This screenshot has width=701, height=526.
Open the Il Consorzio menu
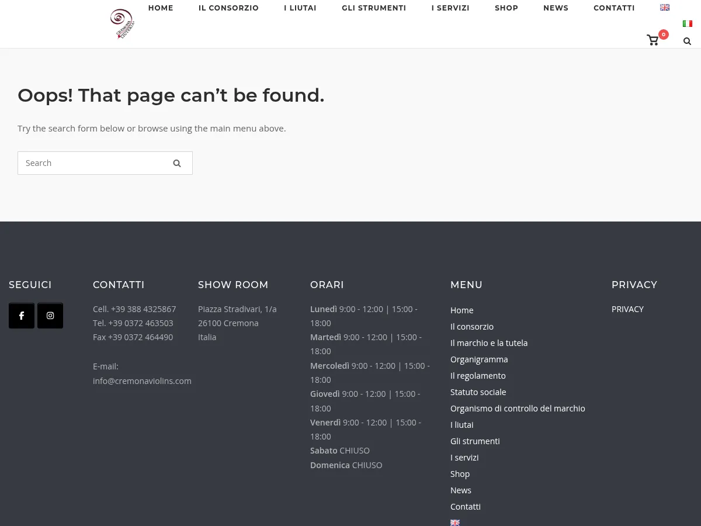pyautogui.click(x=228, y=8)
